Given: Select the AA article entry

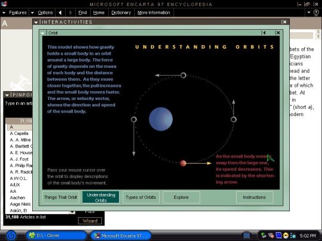Looking at the screenshot, I should pyautogui.click(x=13, y=191).
